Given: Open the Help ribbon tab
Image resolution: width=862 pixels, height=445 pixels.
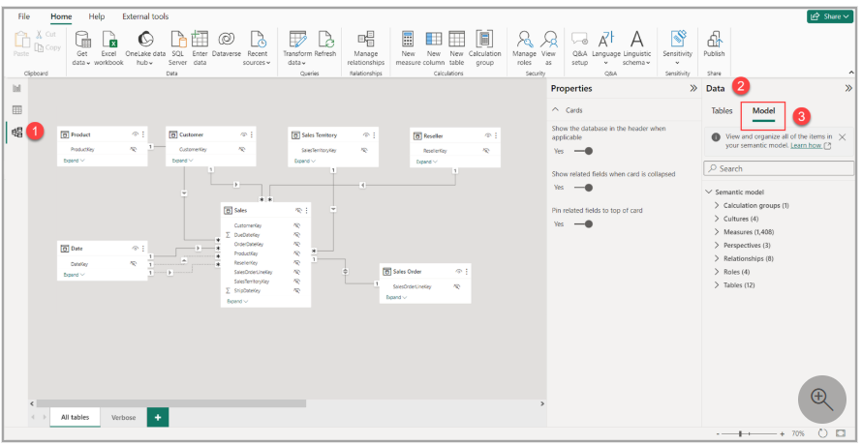Looking at the screenshot, I should tap(97, 16).
